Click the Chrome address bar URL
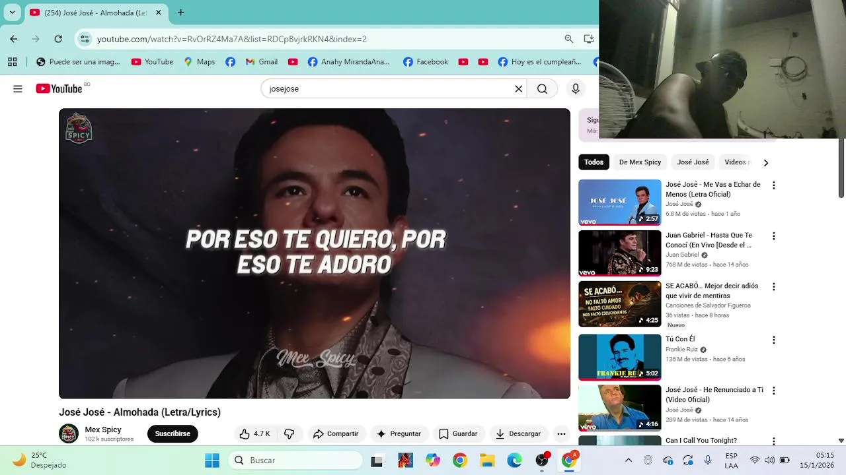 pos(232,39)
